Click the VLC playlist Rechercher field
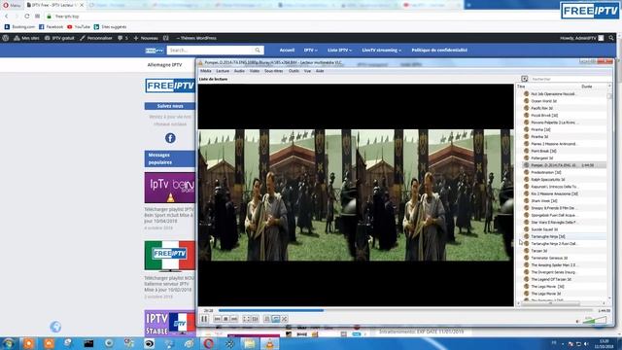 [570, 79]
